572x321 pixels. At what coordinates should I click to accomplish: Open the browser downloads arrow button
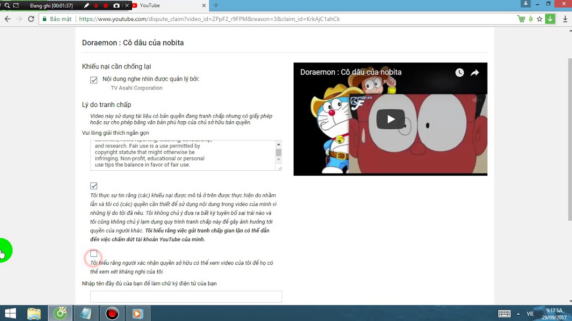click(565, 19)
